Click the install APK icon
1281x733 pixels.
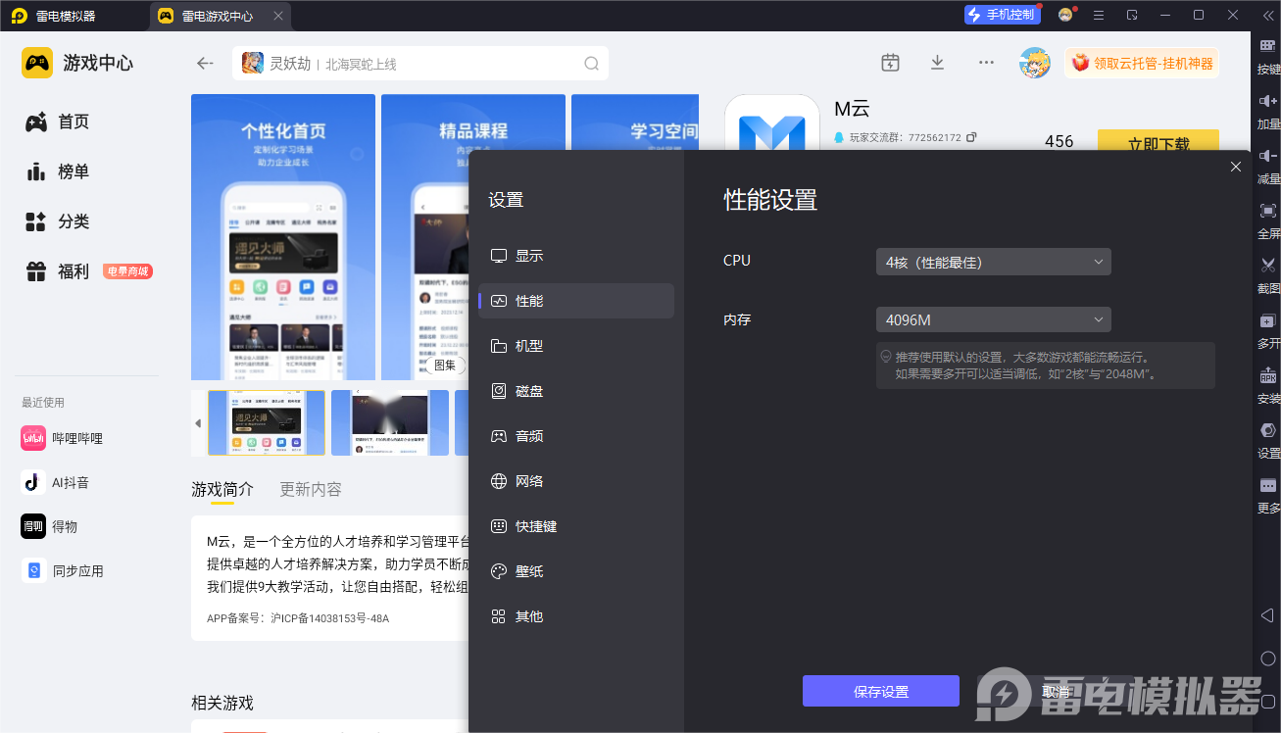pyautogui.click(x=1267, y=377)
